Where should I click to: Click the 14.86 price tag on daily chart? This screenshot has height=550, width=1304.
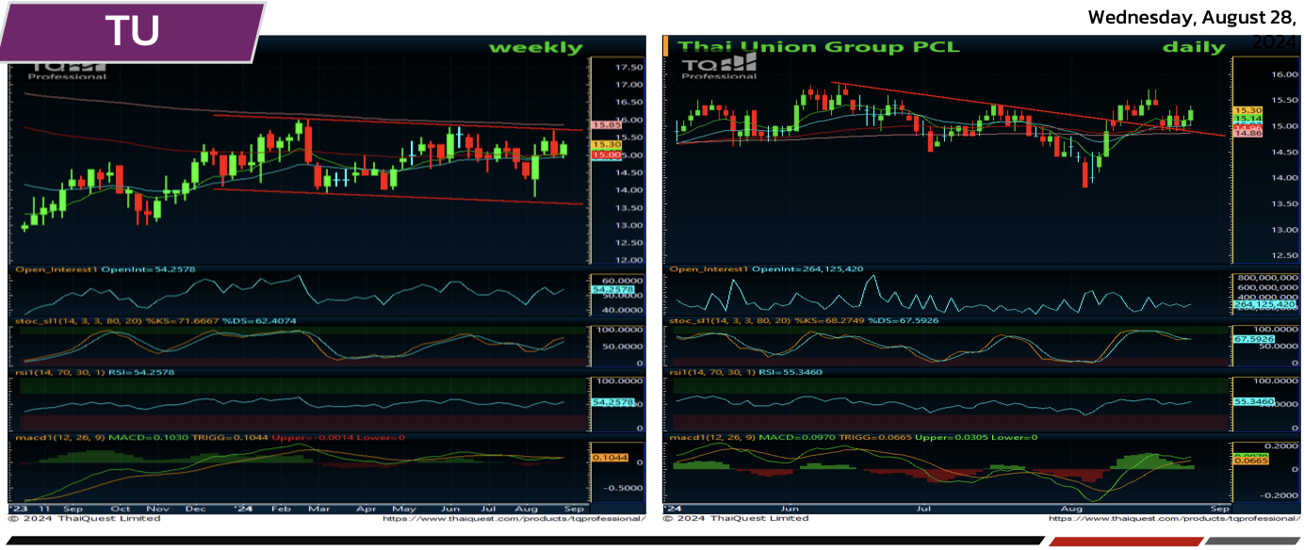1247,134
